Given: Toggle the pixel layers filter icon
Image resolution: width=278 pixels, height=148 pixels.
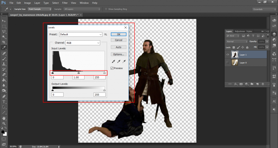Looking at the screenshot, I should pyautogui.click(x=244, y=36).
